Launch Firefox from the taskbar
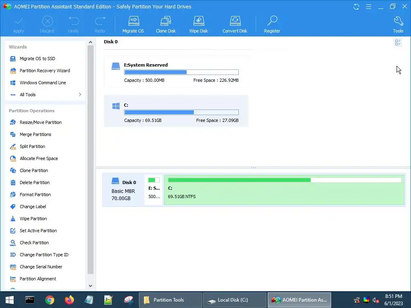Image resolution: width=411 pixels, height=308 pixels. [69, 300]
